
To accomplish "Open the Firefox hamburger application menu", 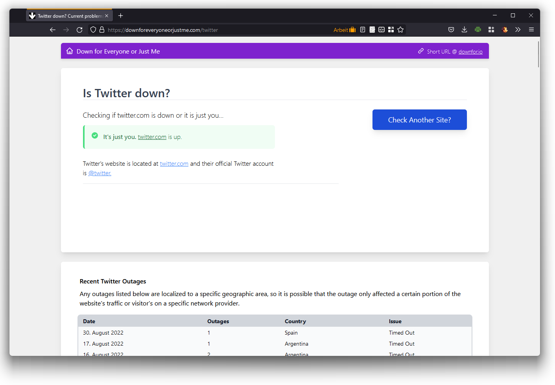I will [531, 30].
